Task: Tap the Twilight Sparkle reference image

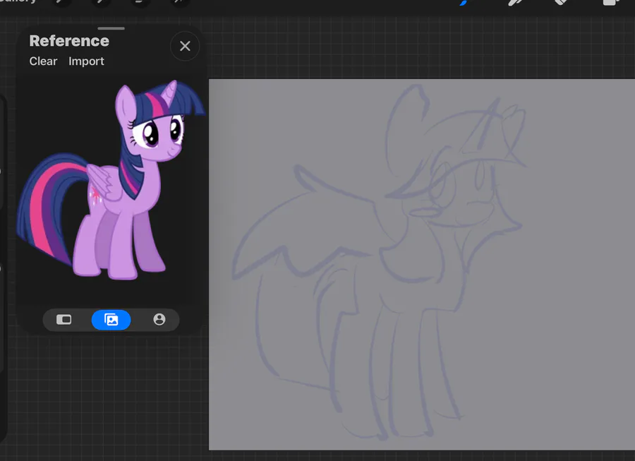Action: click(x=111, y=180)
